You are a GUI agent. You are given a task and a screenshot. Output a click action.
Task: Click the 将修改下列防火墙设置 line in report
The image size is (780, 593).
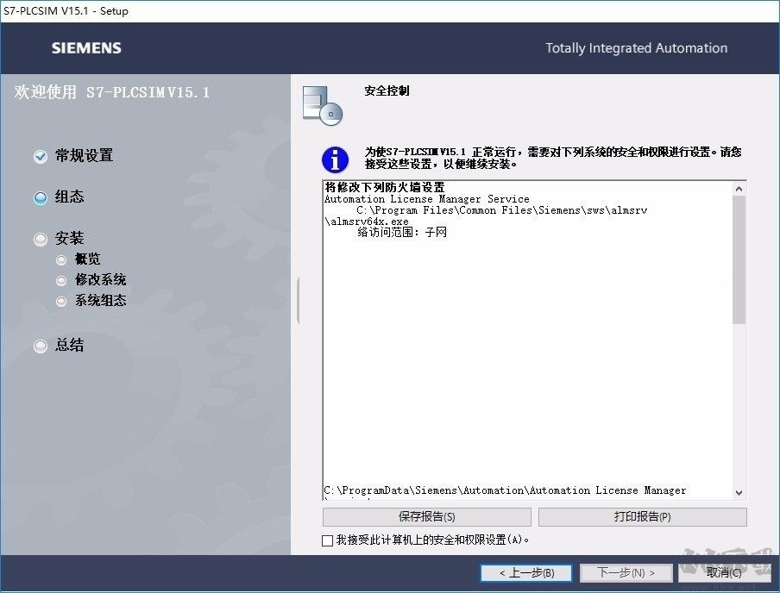point(385,187)
